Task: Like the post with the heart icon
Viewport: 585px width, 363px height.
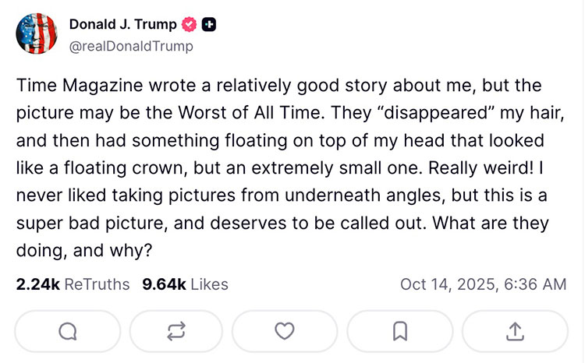Action: (x=285, y=331)
